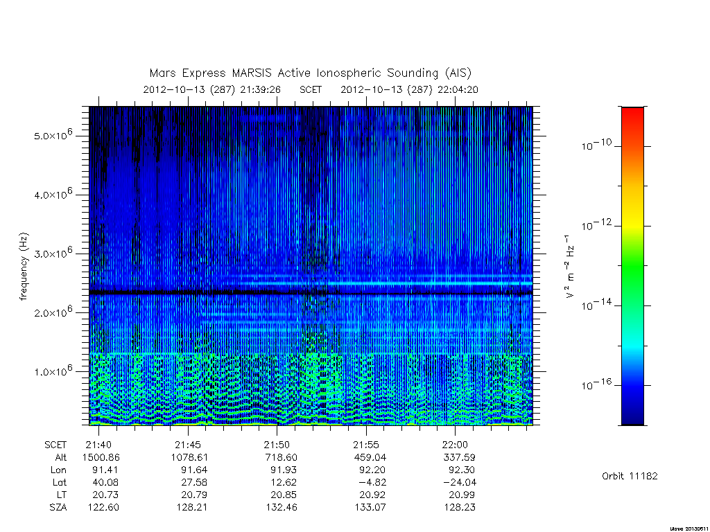710x532 pixels.
Task: Click the 'Lon' row label
Action: pos(58,470)
